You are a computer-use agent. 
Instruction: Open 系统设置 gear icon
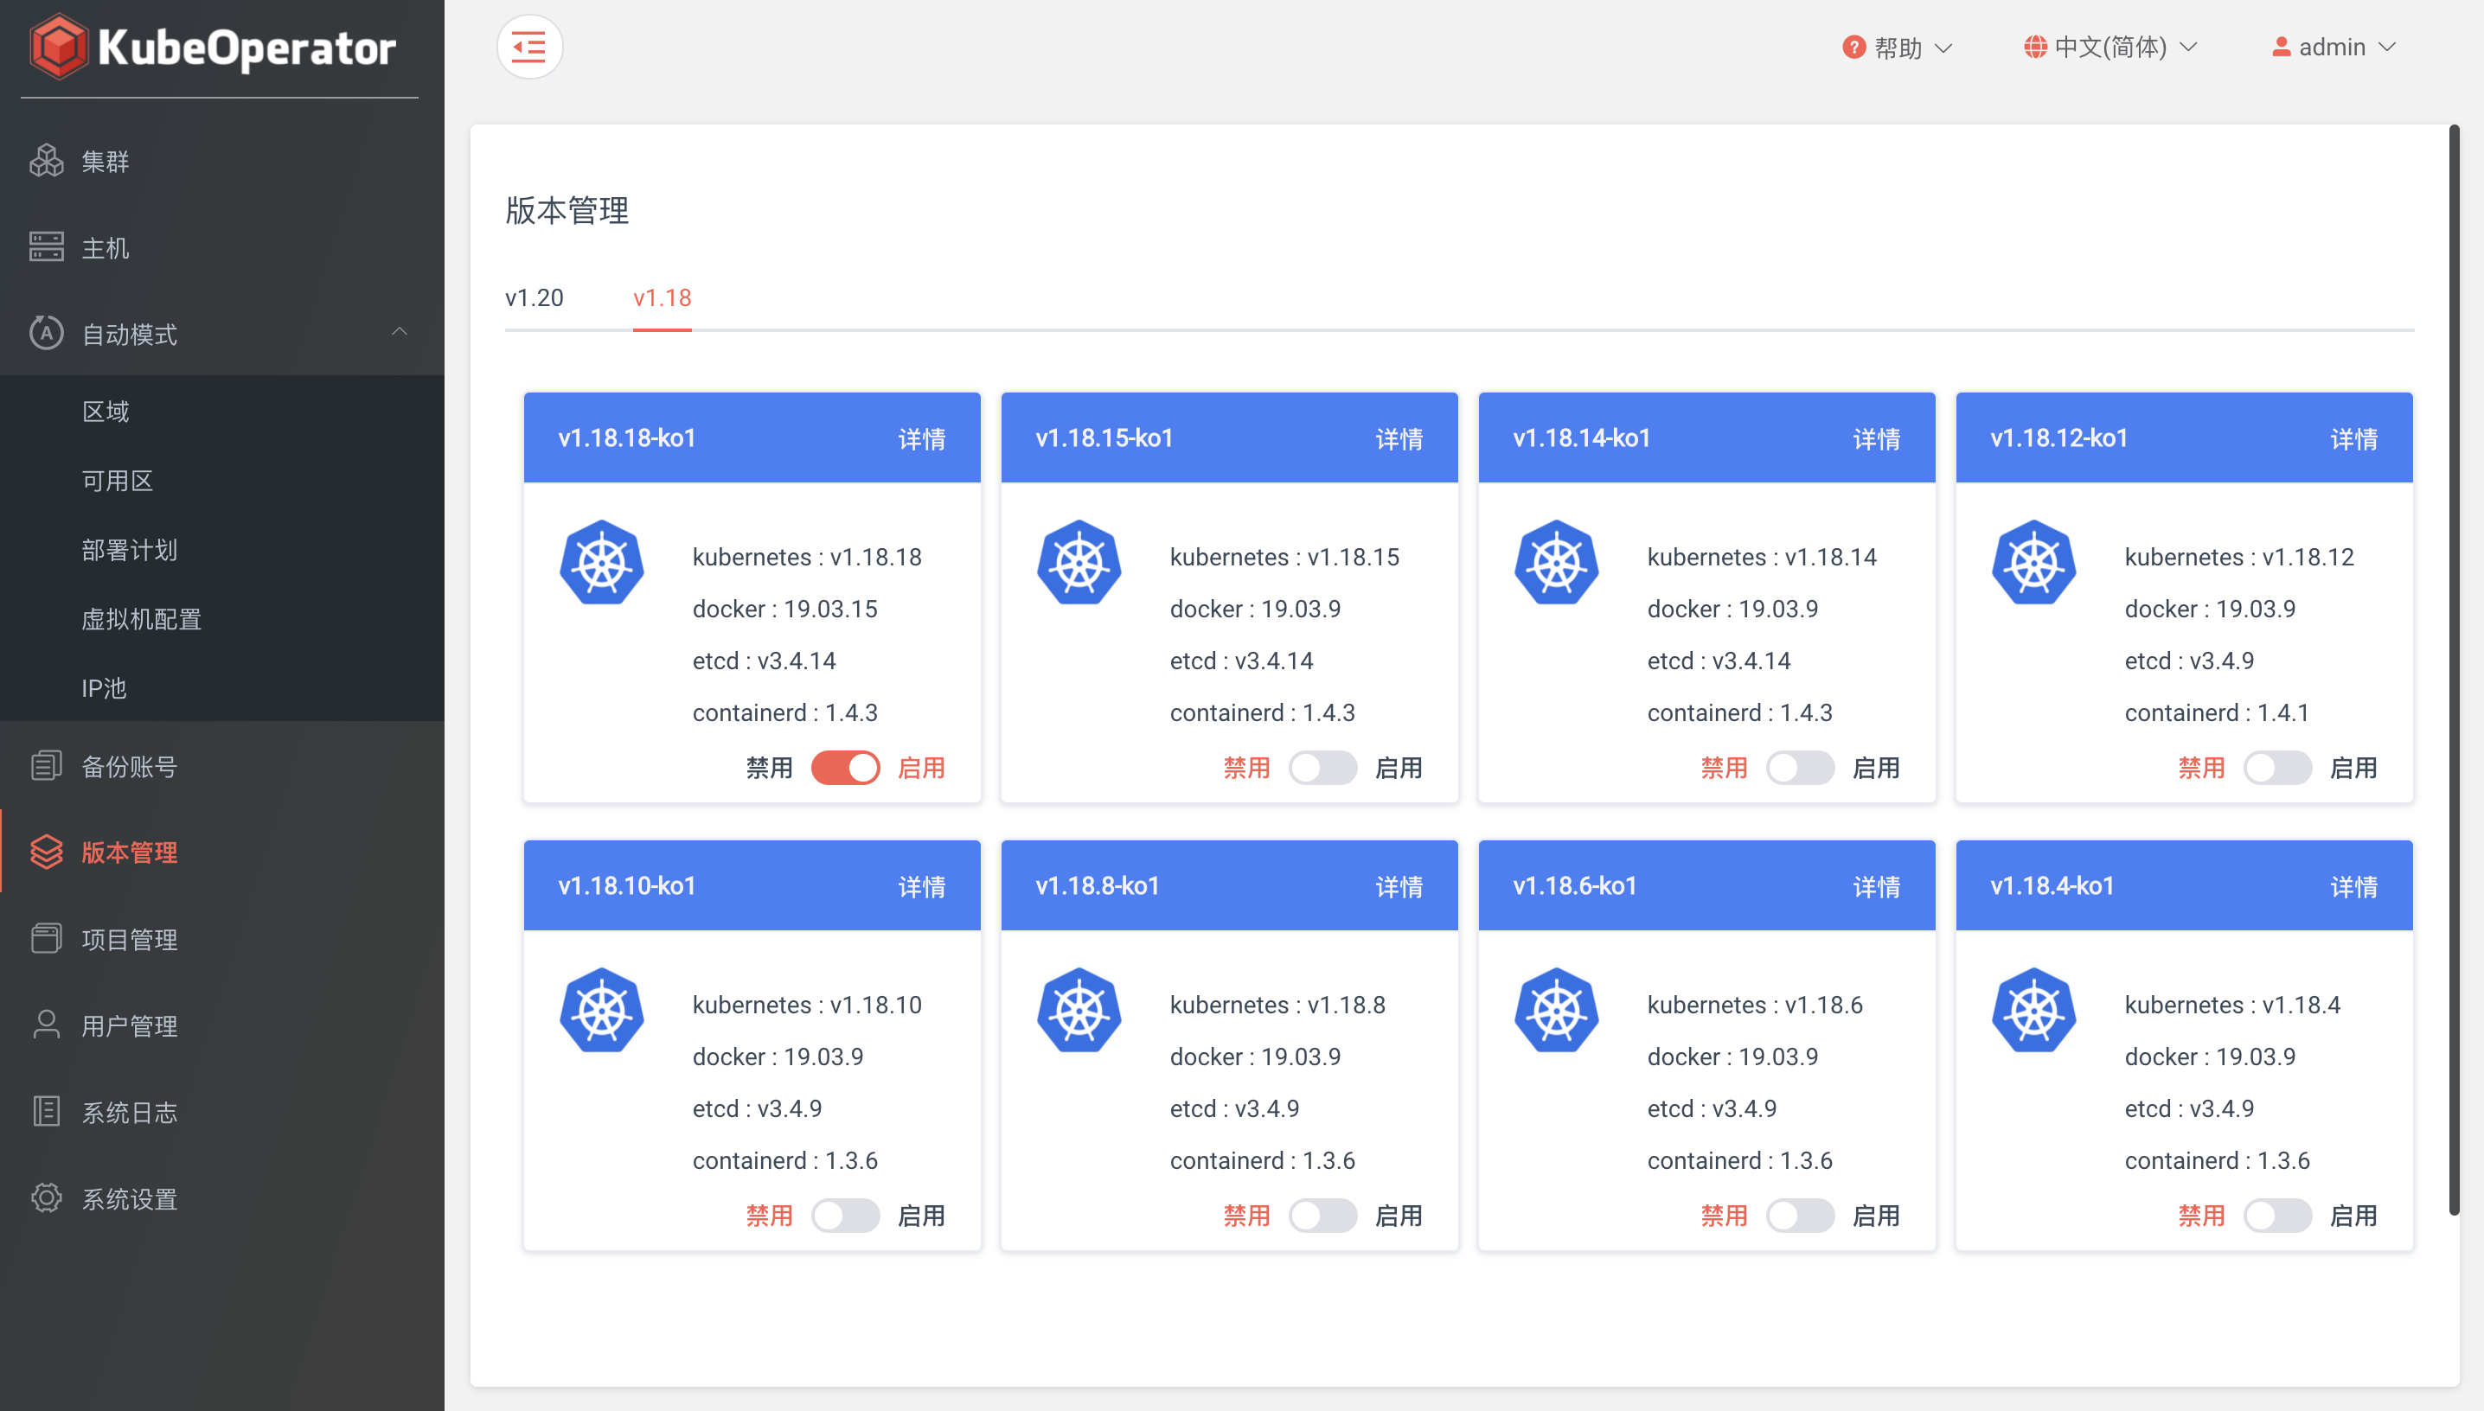pyautogui.click(x=46, y=1197)
